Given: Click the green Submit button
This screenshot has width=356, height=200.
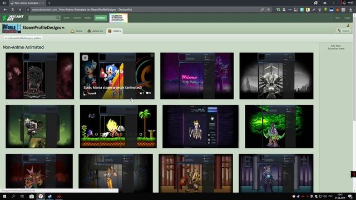Looking at the screenshot, I should tap(101, 18).
